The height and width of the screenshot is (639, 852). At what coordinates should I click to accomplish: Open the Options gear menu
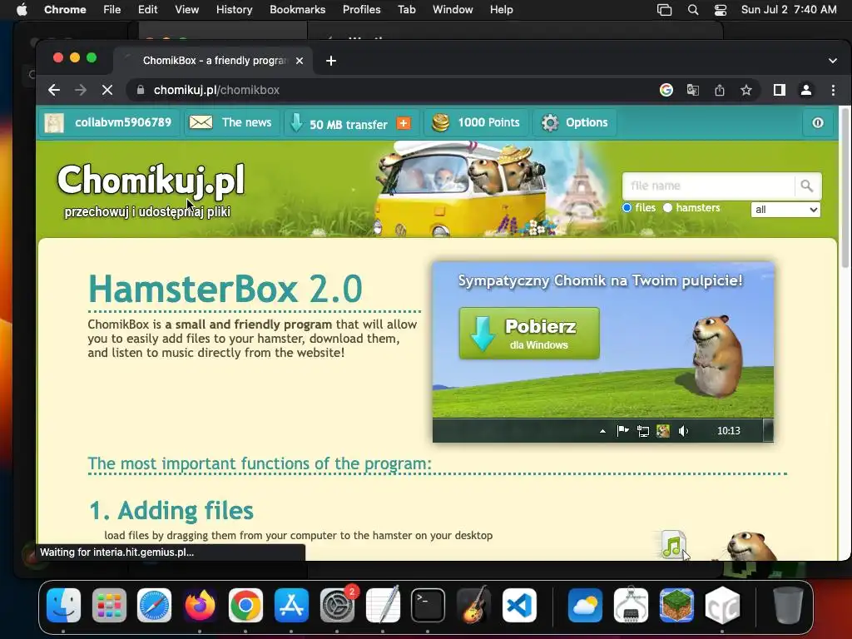[x=574, y=123]
